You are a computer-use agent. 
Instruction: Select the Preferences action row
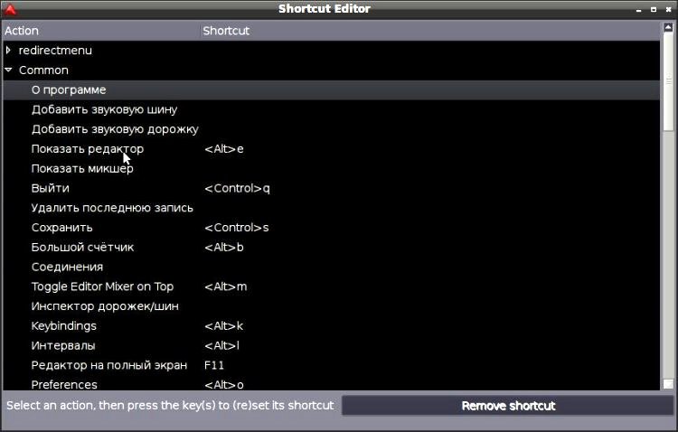[331, 384]
